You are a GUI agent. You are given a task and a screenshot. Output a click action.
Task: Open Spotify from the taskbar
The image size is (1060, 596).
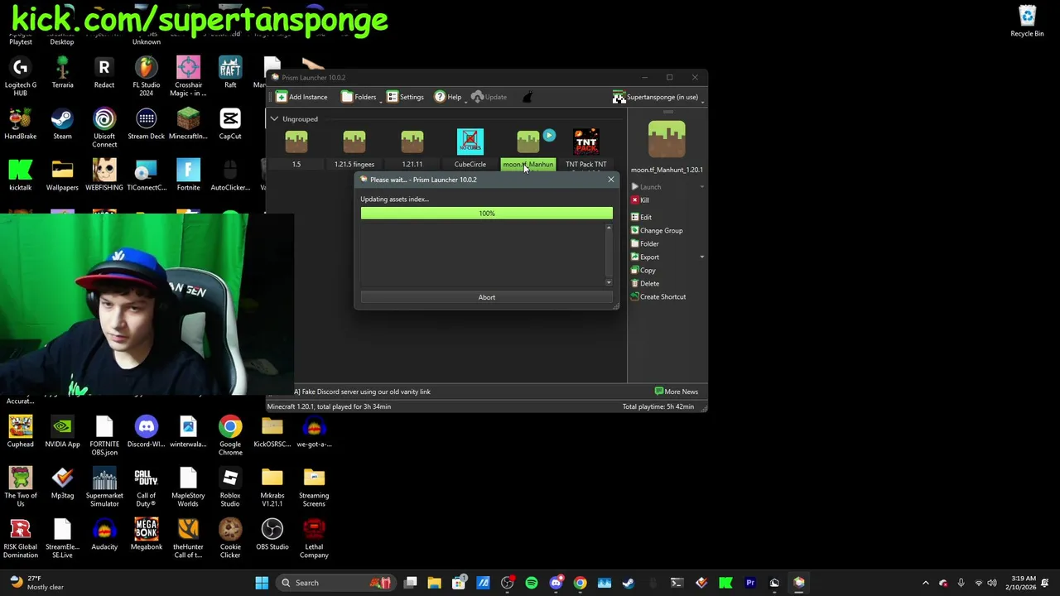tap(532, 583)
